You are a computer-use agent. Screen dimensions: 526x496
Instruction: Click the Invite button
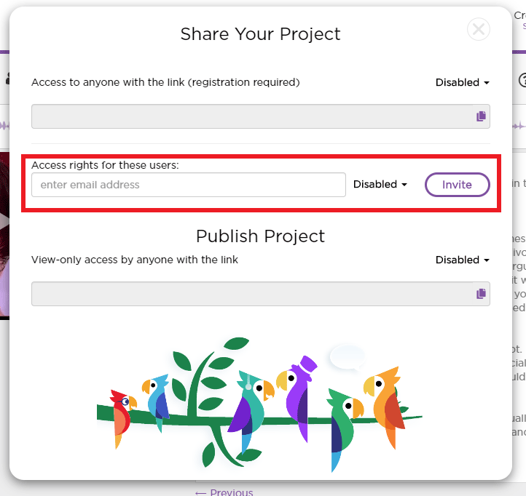[x=458, y=185]
